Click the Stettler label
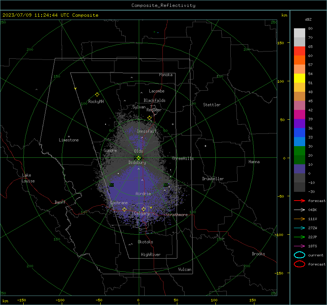The image size is (327, 305). 212,105
